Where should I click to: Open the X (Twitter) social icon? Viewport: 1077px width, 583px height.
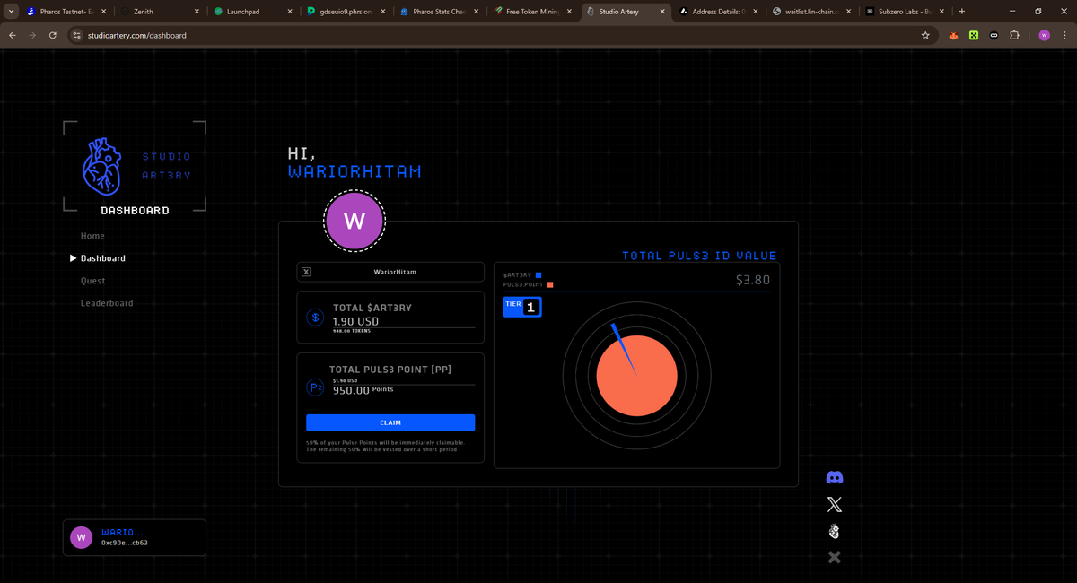tap(835, 505)
